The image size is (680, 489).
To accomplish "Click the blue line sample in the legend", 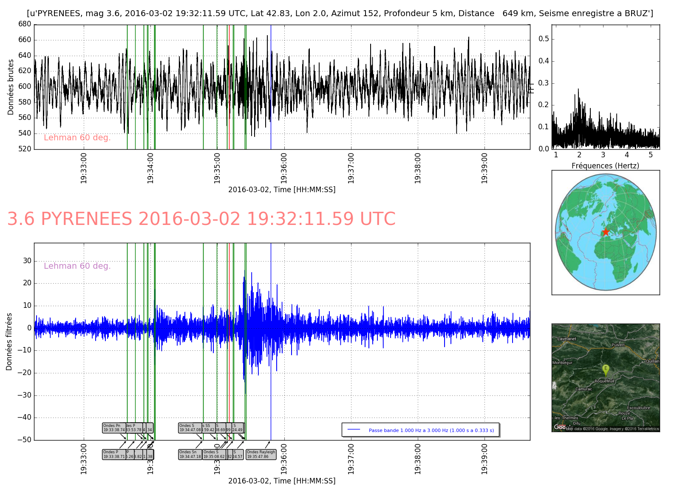I will 354,430.
